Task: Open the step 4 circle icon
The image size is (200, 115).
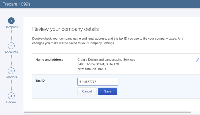Action: click(11, 96)
